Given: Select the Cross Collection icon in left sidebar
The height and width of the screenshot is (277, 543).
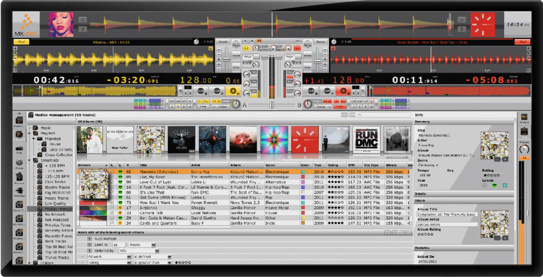Looking at the screenshot, I should click(19, 119).
